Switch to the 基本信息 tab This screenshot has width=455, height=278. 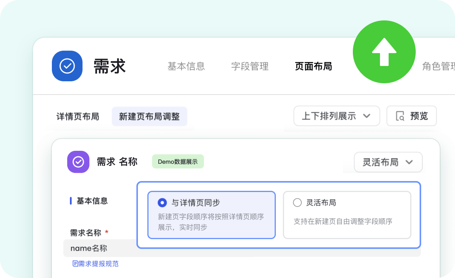coord(186,66)
